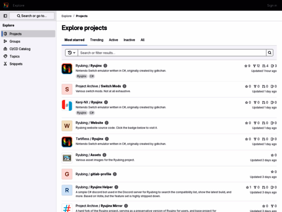Click the search magnifier button
The width and height of the screenshot is (282, 212).
pyautogui.click(x=269, y=53)
